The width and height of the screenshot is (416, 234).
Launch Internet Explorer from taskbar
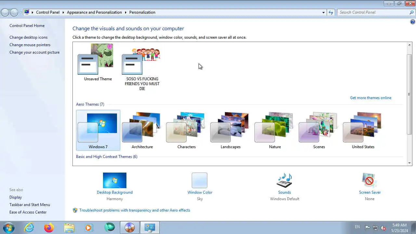pos(29,227)
